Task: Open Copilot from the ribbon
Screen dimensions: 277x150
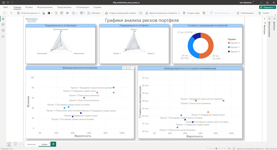Action: (264, 13)
